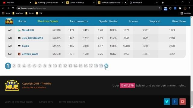Click points value 627010 for NasukiHD
This screenshot has width=193, height=108.
(x=56, y=30)
